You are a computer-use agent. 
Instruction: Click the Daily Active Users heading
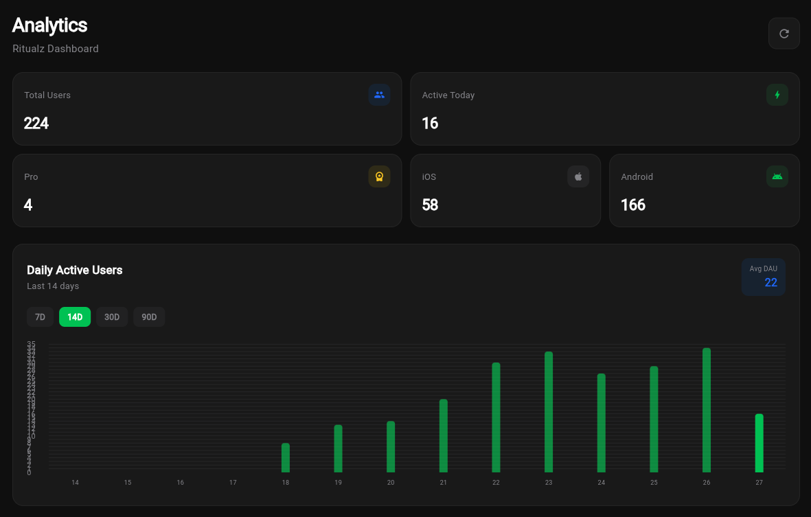(74, 270)
